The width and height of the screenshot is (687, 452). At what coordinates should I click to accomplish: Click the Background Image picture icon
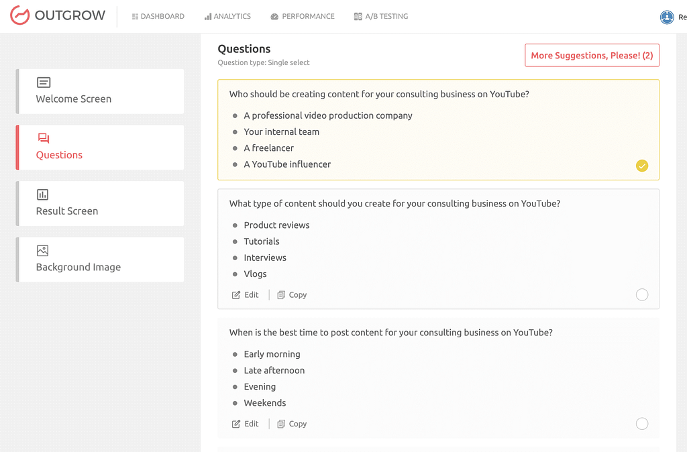(x=43, y=251)
